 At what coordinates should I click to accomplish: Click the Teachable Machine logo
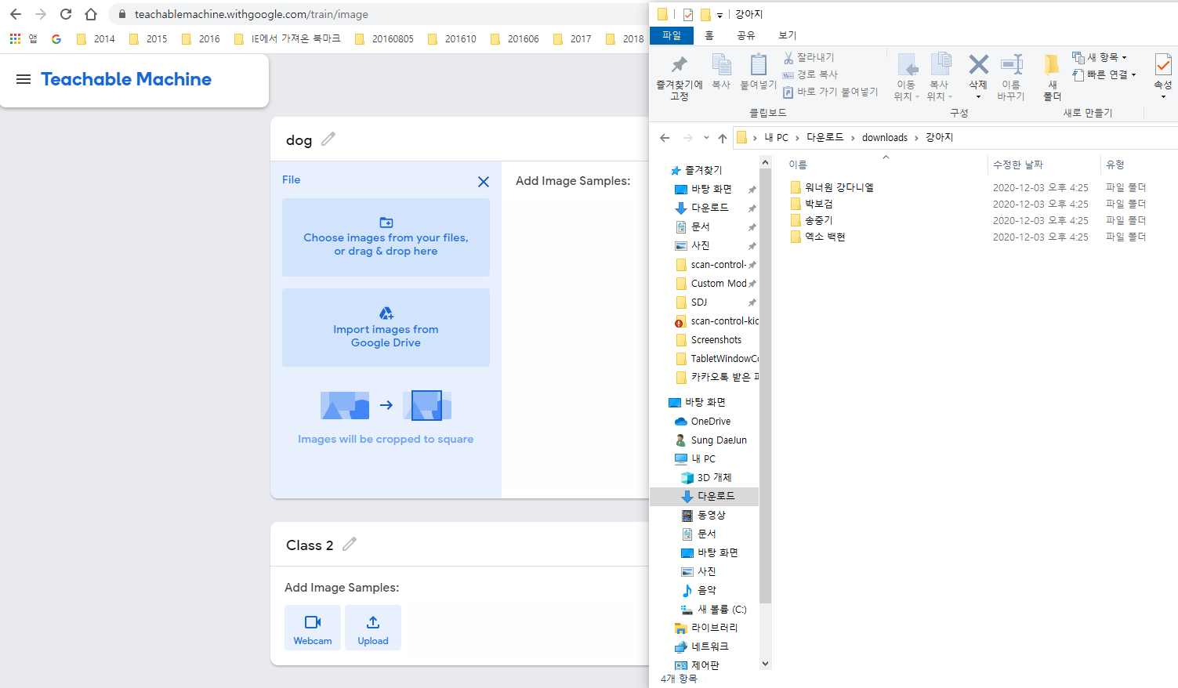tap(126, 79)
